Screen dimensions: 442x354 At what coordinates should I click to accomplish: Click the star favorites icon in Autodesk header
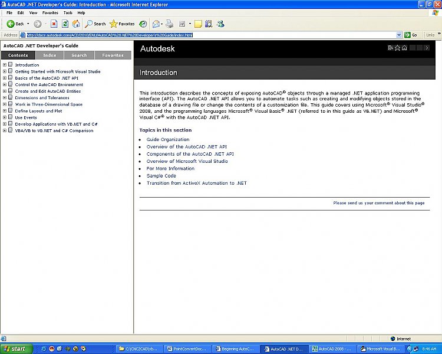point(397,48)
